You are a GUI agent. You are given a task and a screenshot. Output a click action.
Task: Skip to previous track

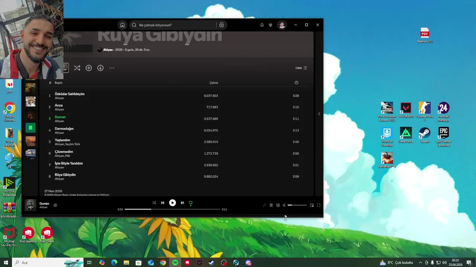point(163,203)
